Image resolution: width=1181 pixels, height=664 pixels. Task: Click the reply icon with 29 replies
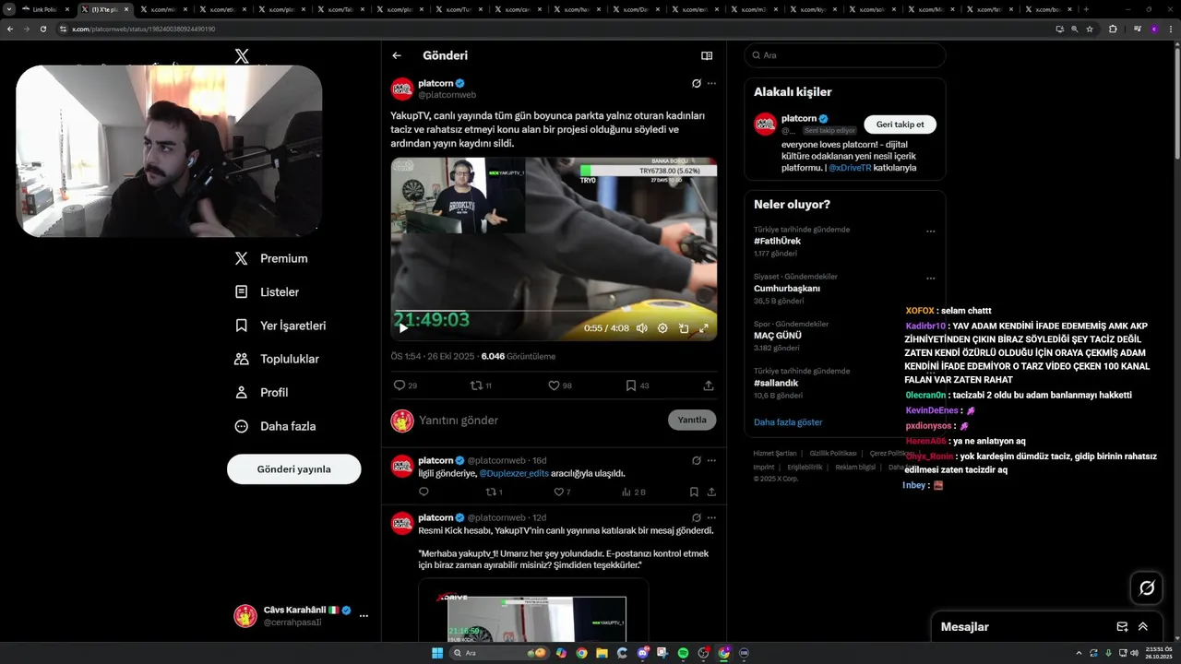point(405,385)
